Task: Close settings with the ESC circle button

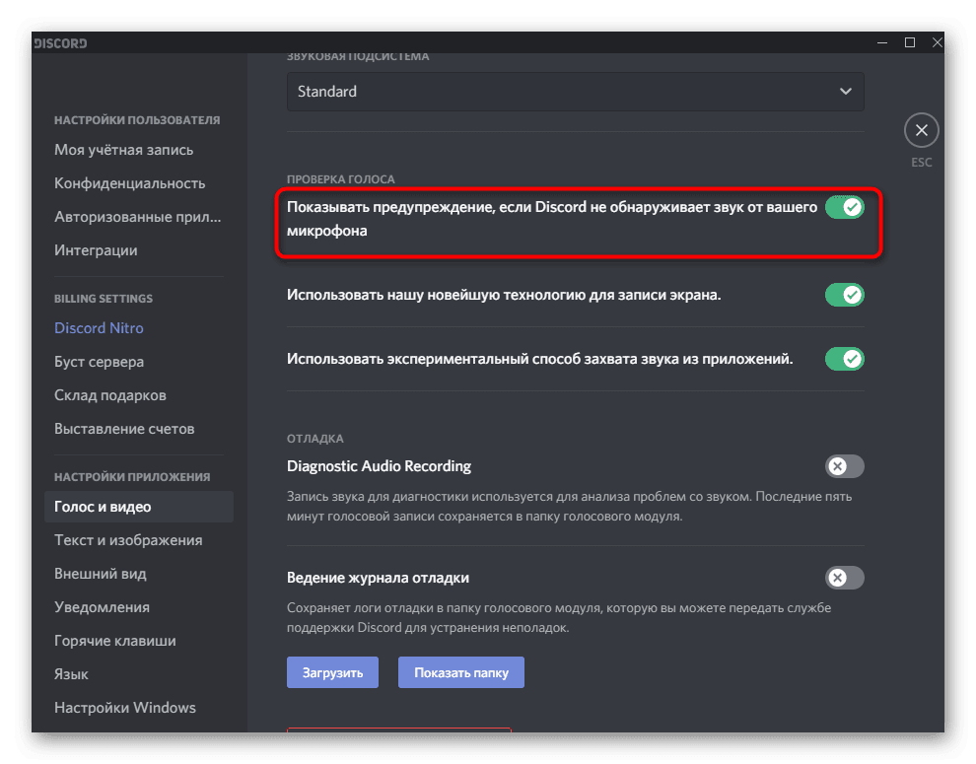Action: (921, 130)
